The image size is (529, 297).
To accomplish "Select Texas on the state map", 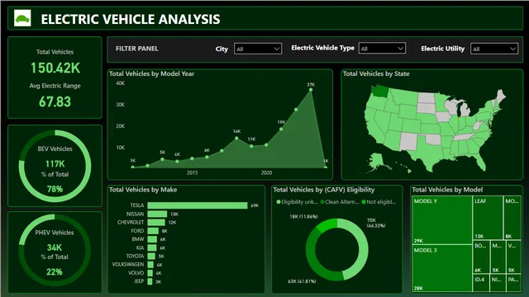I will (x=428, y=155).
